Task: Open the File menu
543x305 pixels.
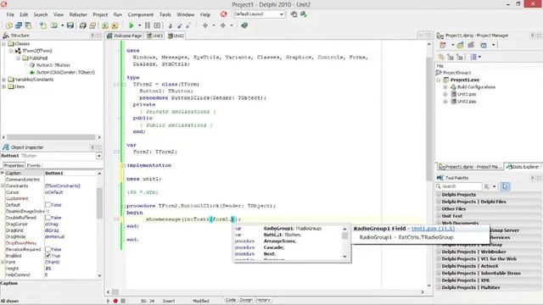Action: tap(10, 14)
